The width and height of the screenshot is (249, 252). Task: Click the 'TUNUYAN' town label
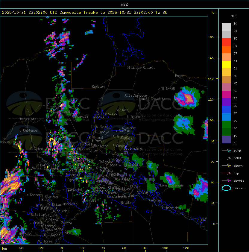tap(63, 233)
